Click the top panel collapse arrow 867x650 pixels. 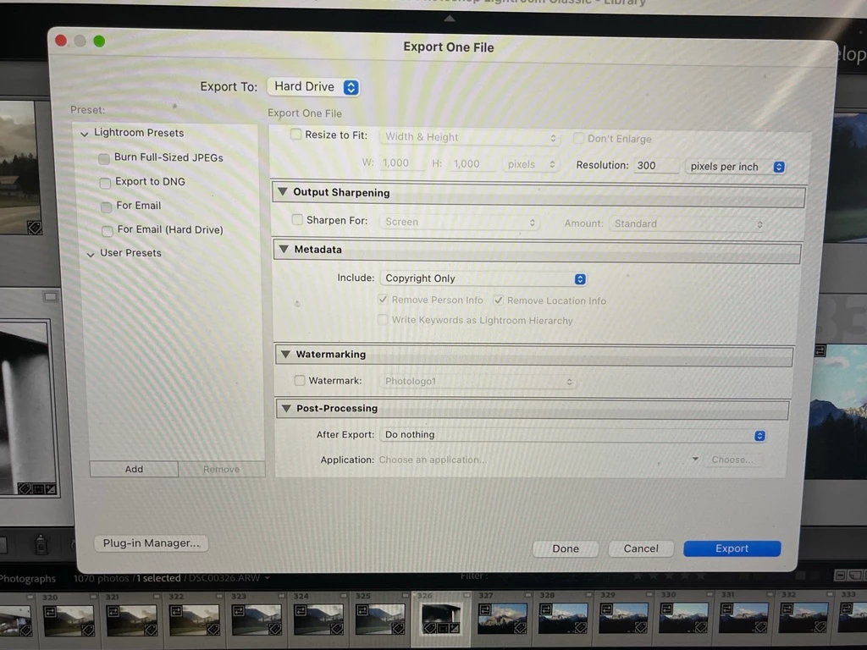450,19
